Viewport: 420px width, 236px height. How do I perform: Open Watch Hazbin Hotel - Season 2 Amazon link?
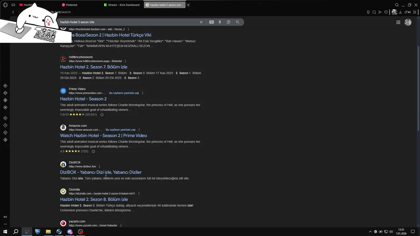[103, 135]
